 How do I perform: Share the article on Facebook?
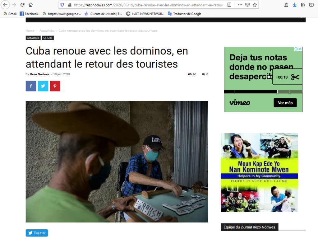coord(31,86)
